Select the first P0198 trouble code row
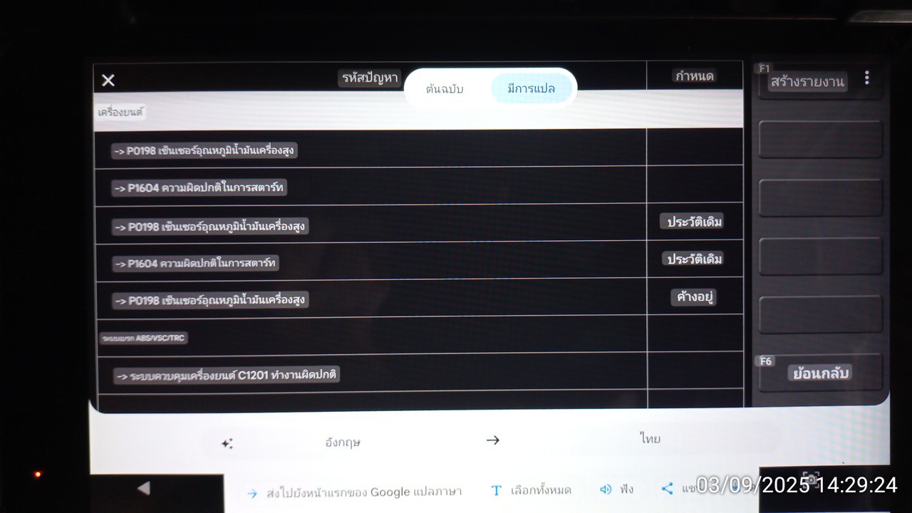 (370, 150)
